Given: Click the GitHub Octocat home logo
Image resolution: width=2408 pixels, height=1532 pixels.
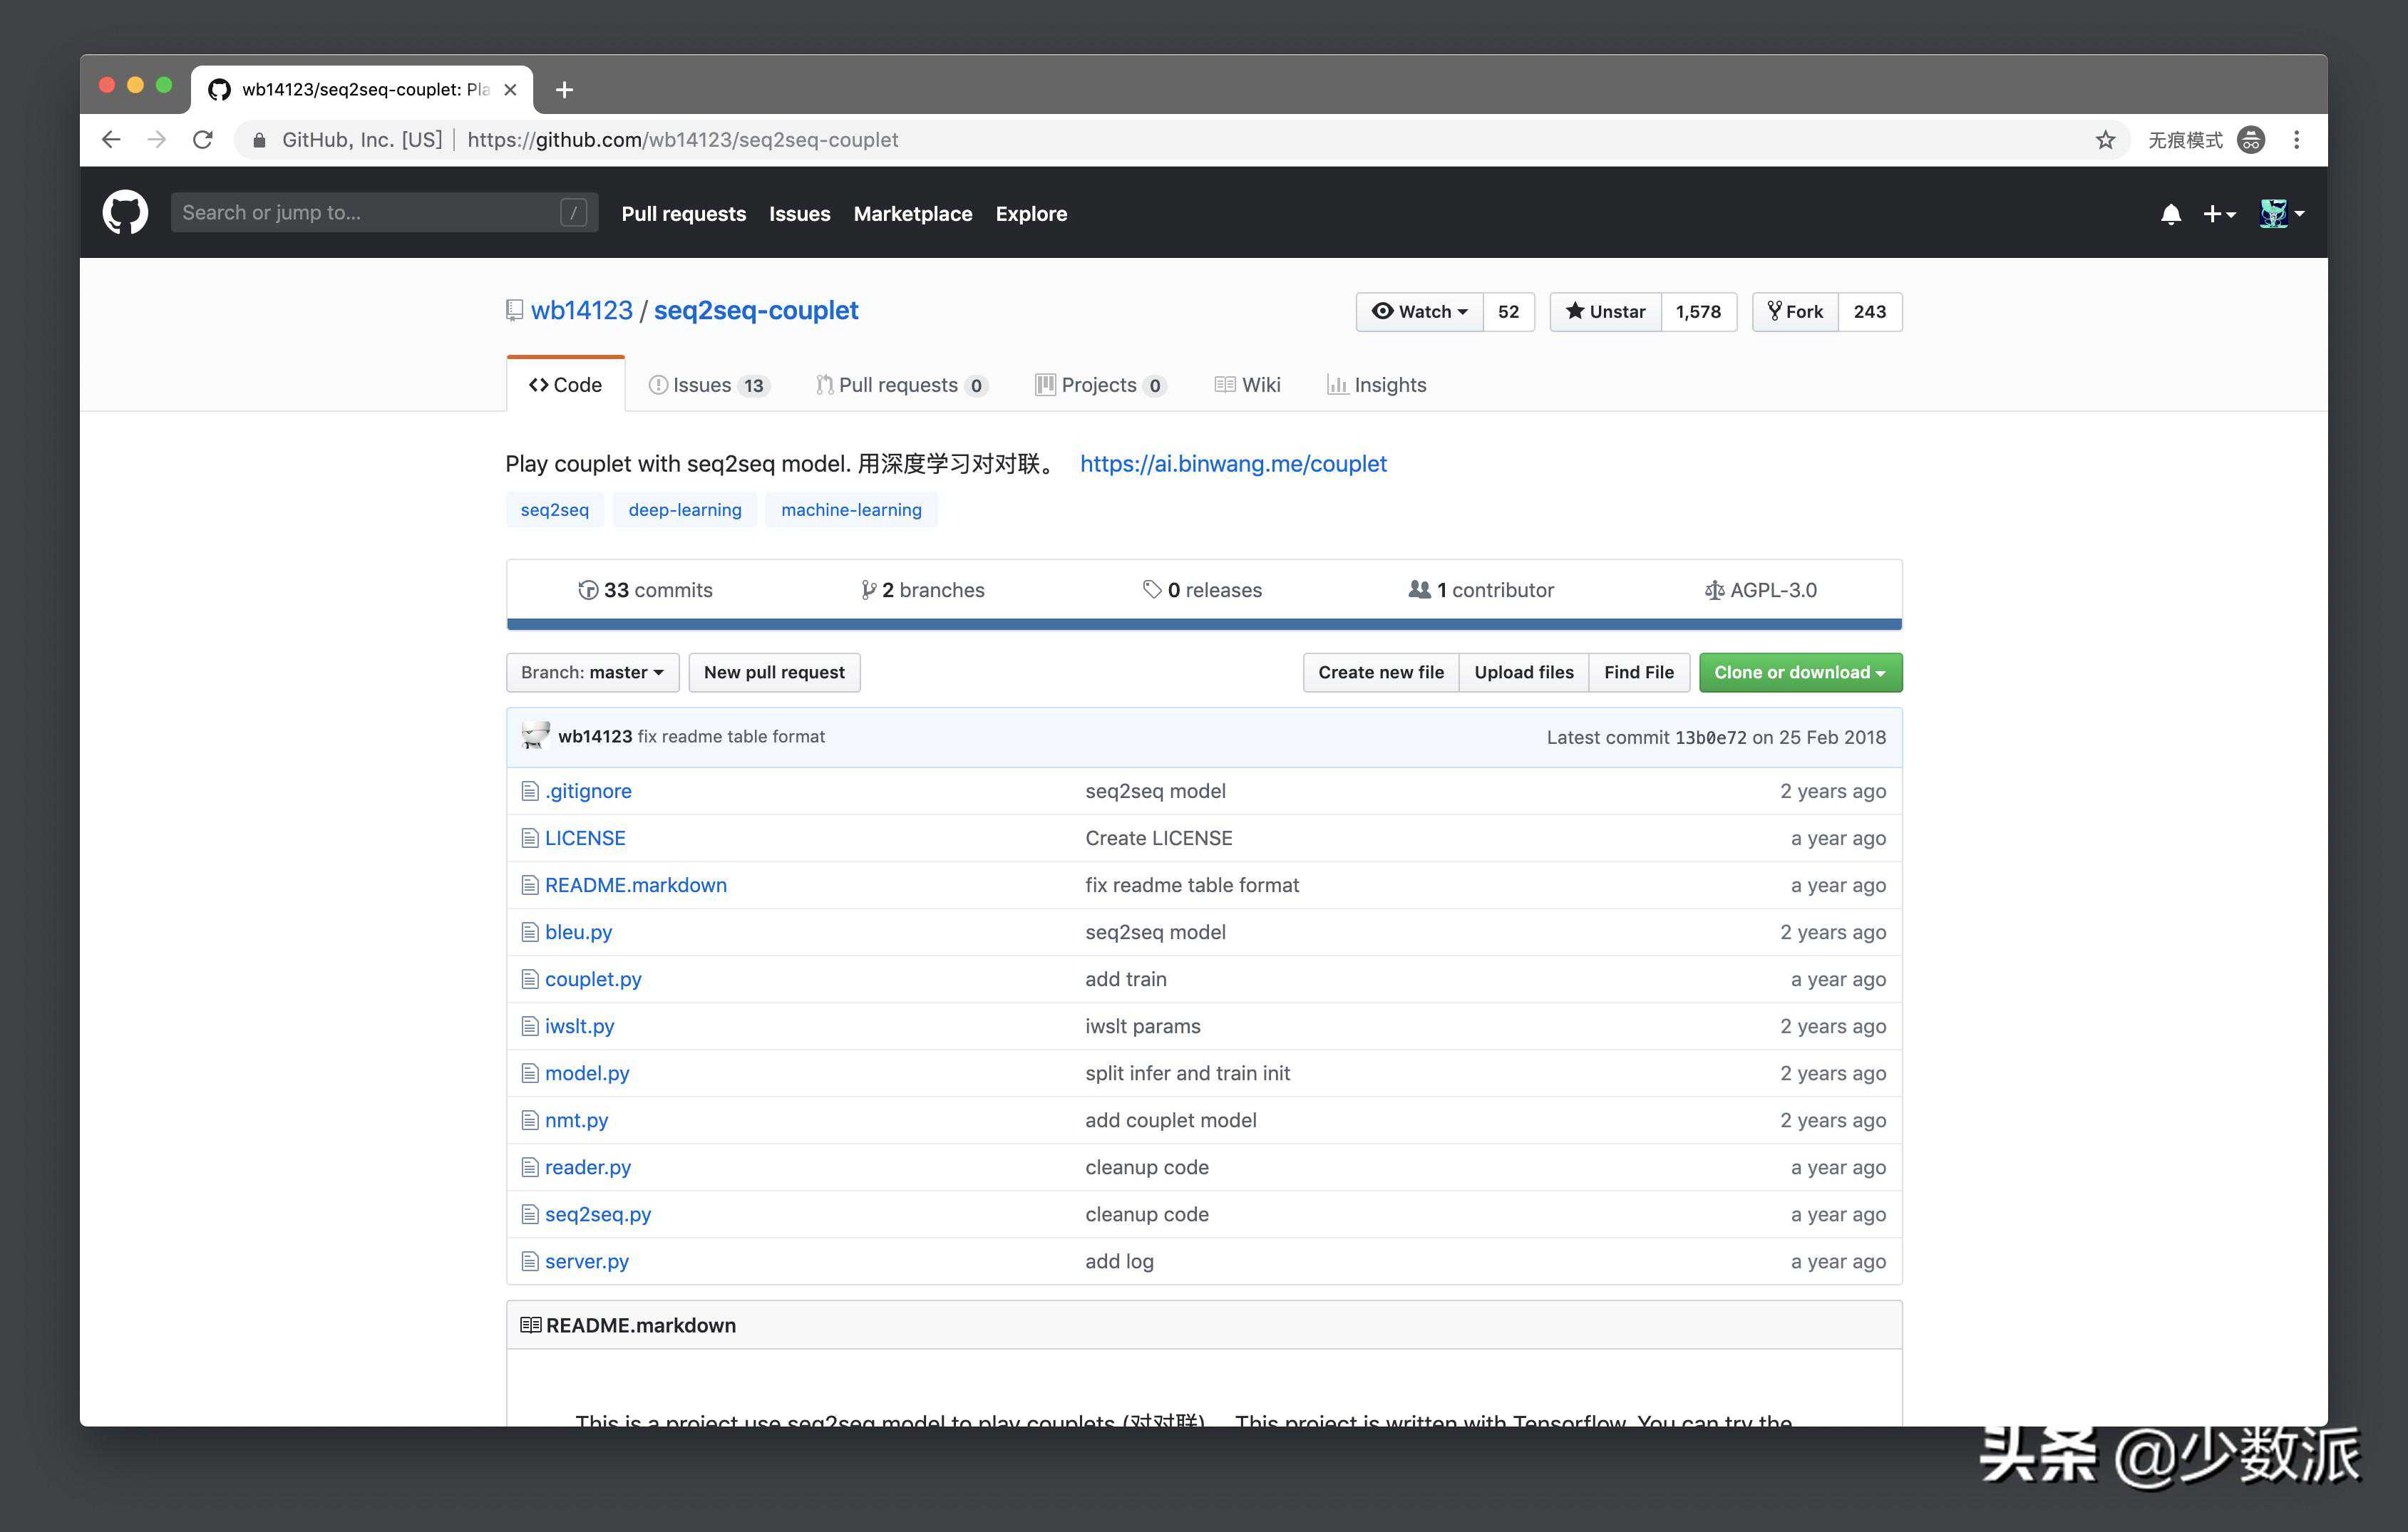Looking at the screenshot, I should (x=125, y=213).
